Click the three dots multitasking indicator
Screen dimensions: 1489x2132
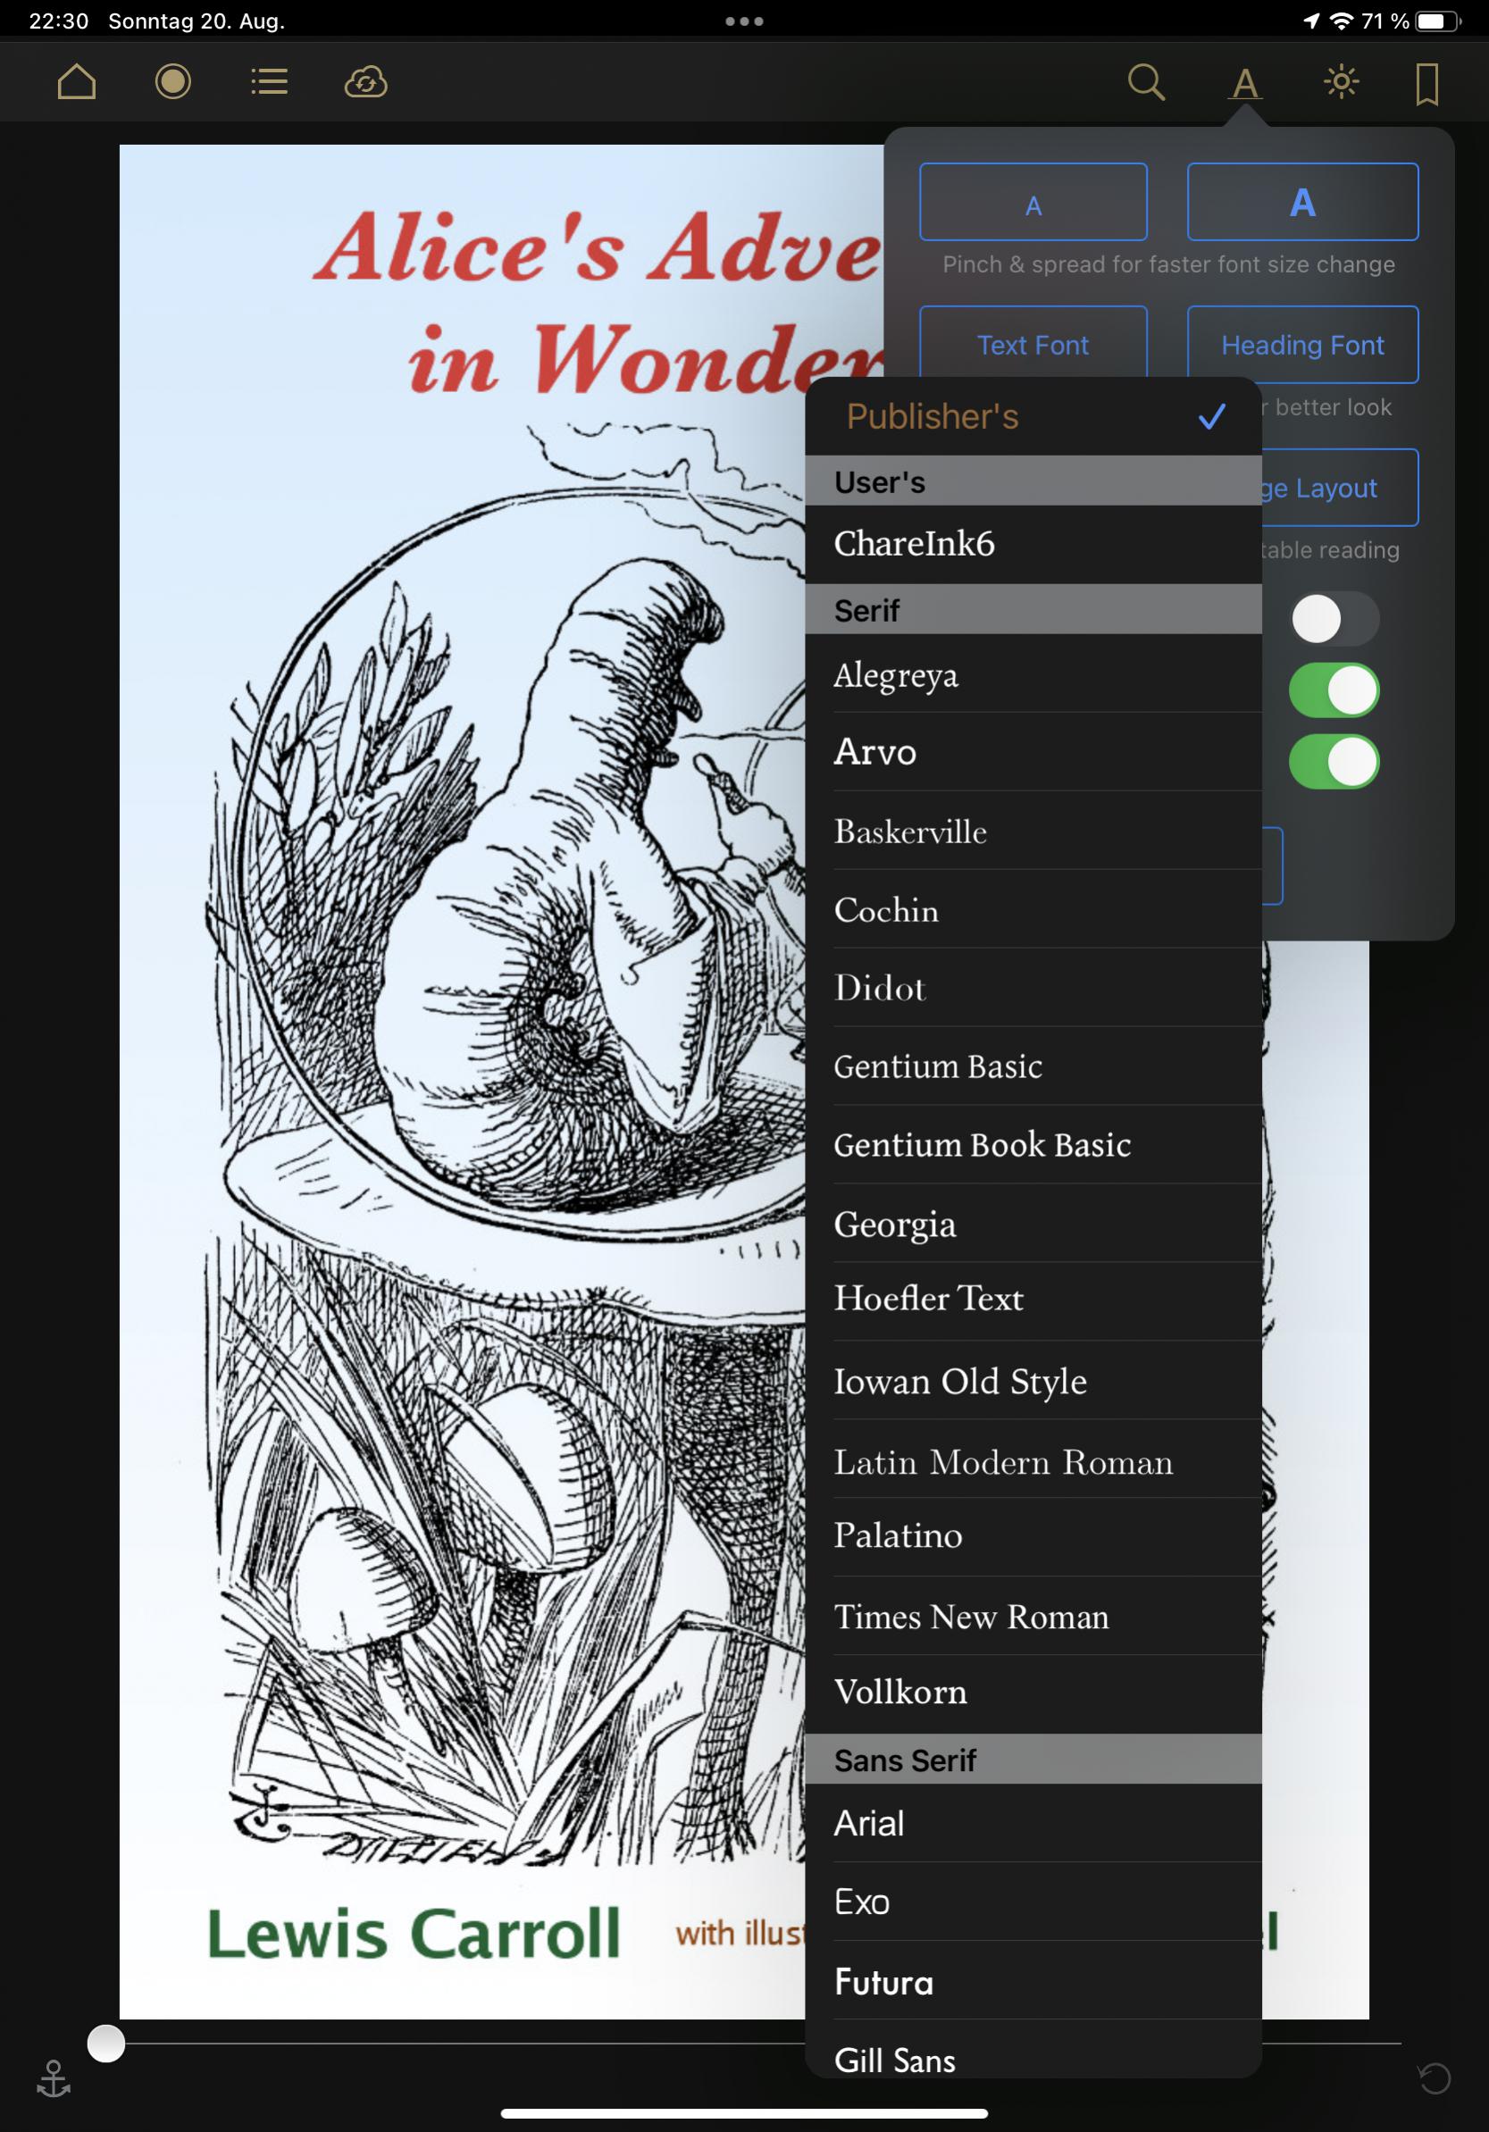744,21
